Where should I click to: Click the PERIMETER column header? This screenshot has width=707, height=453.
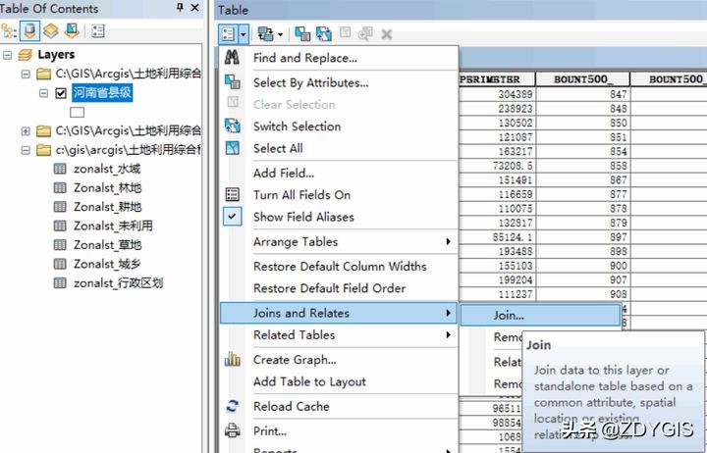pyautogui.click(x=497, y=79)
